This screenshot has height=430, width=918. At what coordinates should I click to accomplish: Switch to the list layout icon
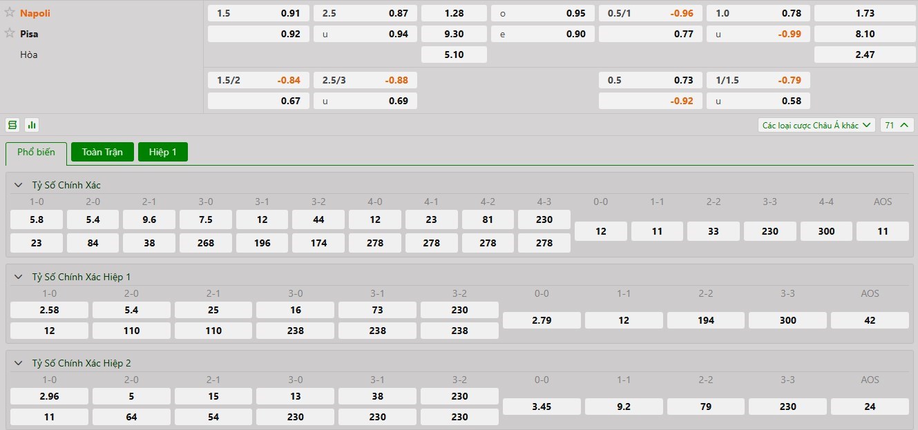(12, 125)
